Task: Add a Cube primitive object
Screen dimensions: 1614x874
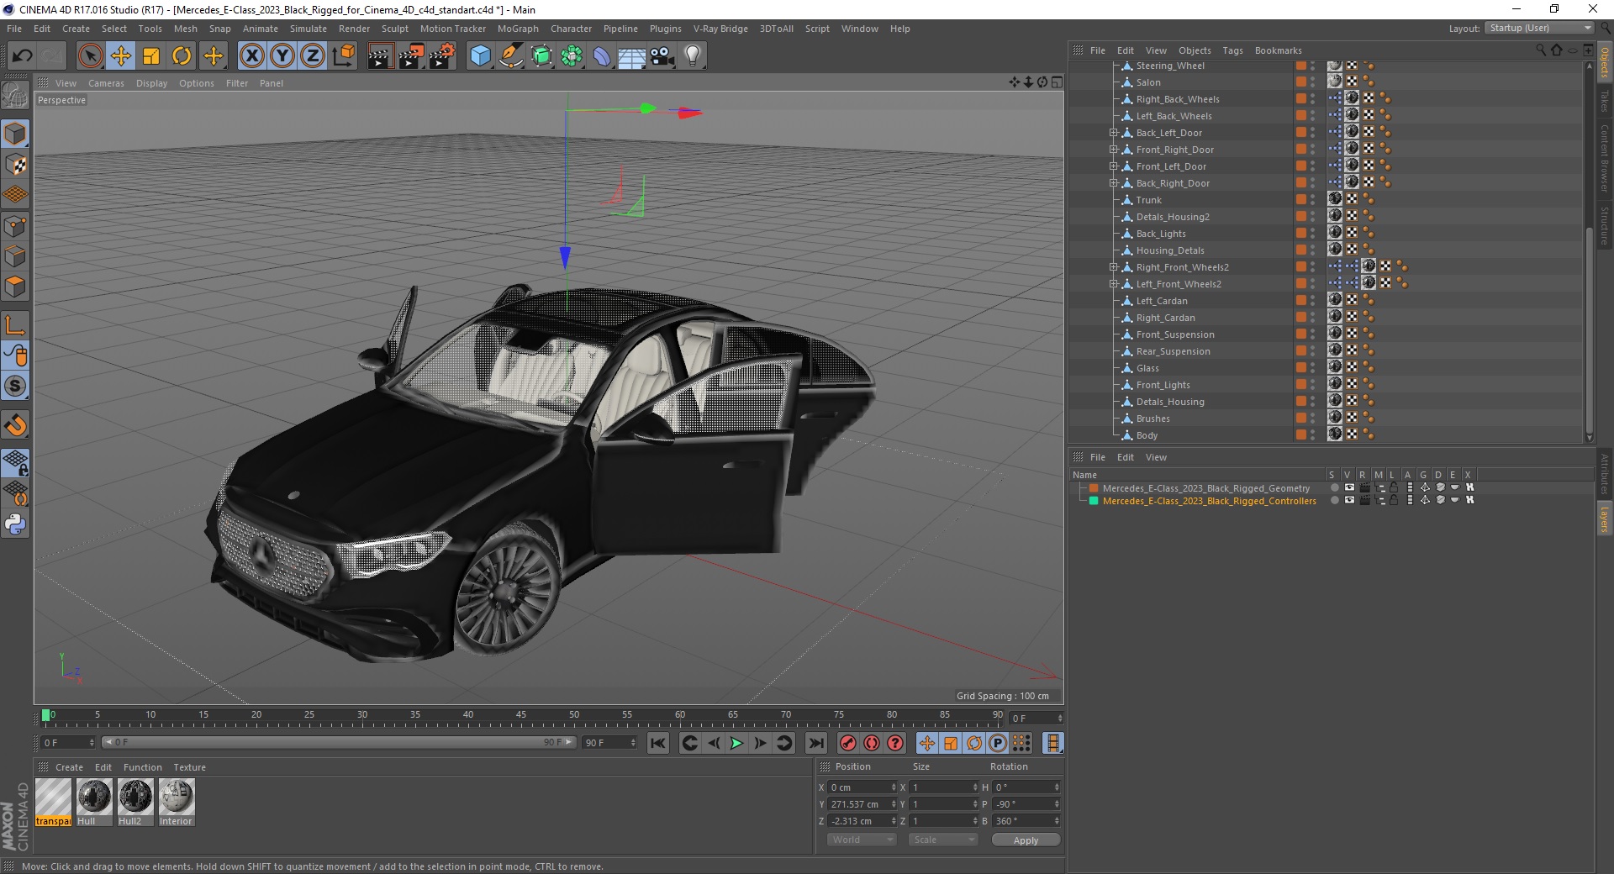Action: tap(480, 56)
